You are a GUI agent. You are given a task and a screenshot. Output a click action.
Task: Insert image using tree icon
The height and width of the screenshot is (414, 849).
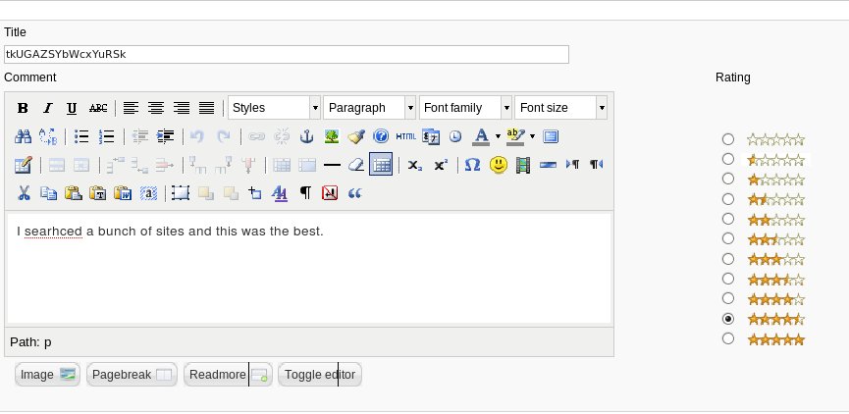(332, 136)
